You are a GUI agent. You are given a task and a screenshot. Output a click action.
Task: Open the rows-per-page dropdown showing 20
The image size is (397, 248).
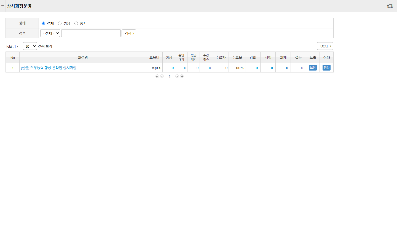coord(30,46)
